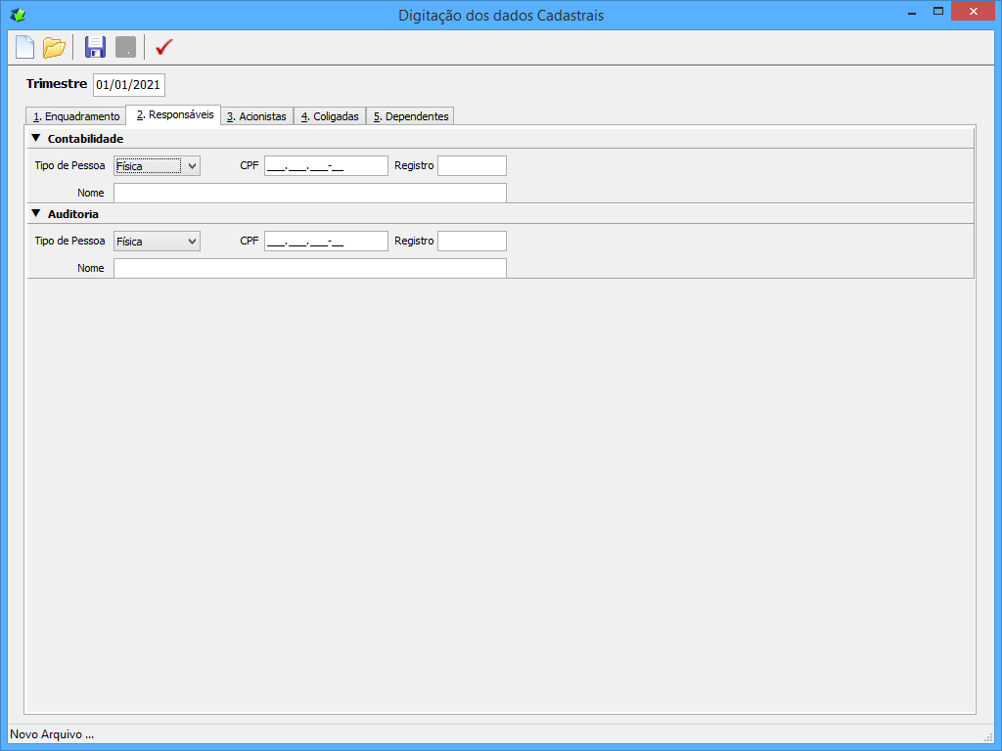Click the Registro field under Auditoria
The height and width of the screenshot is (751, 1002).
tap(473, 242)
